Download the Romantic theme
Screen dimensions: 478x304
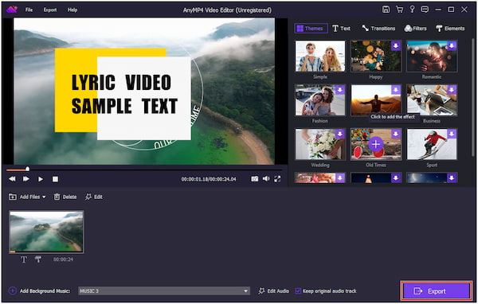[452, 45]
